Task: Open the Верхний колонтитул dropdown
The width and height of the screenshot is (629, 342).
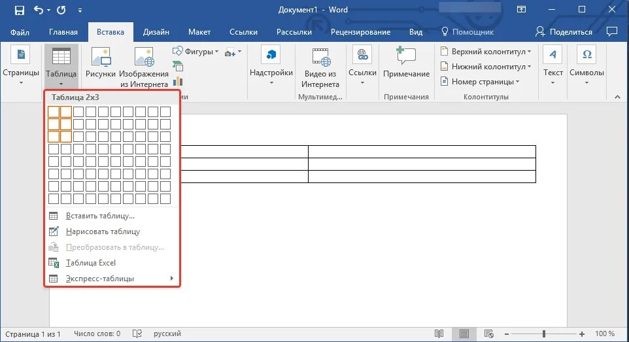Action: 485,52
